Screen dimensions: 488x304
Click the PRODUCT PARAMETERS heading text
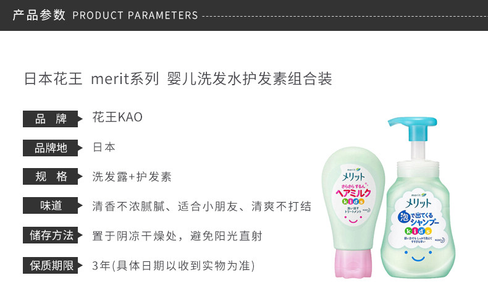click(x=135, y=15)
